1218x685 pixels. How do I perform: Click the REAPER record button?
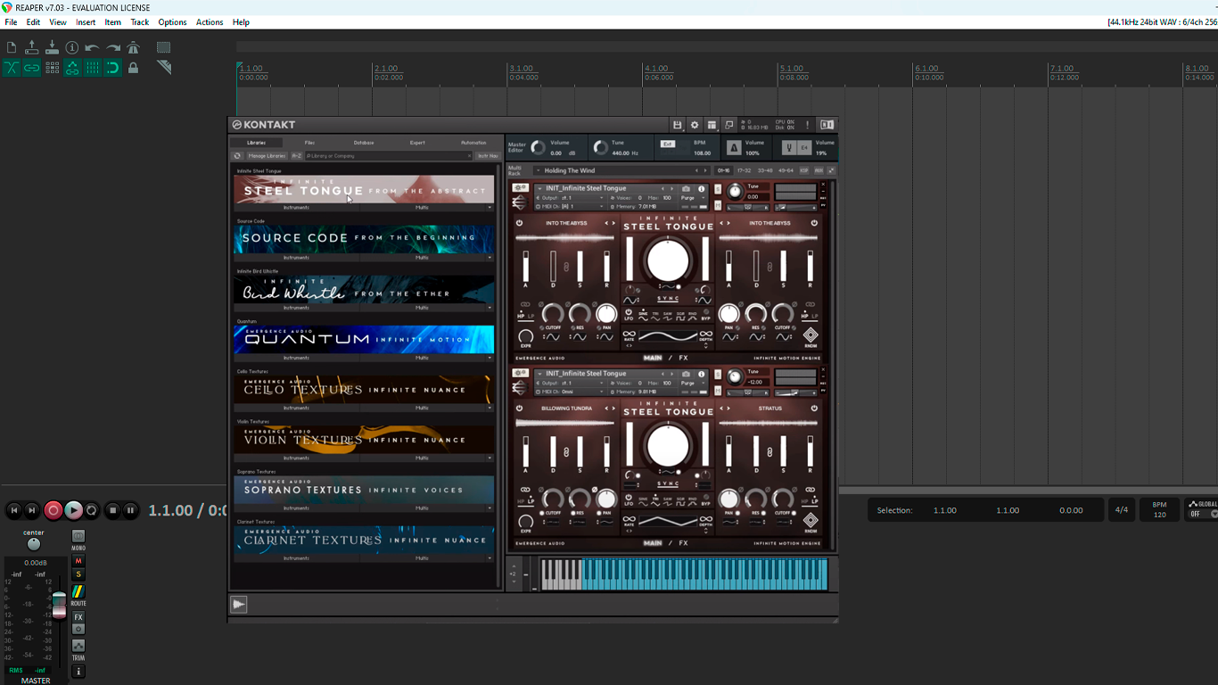coord(53,510)
